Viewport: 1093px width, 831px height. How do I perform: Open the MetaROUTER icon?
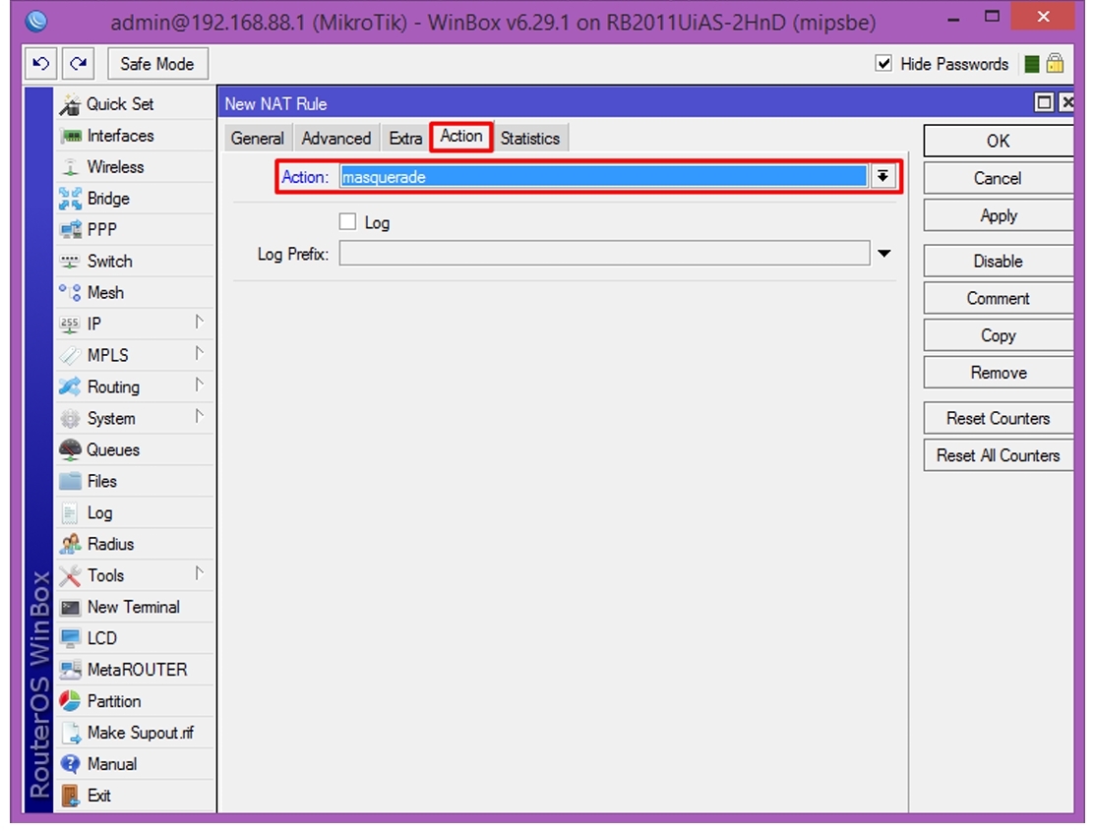click(71, 670)
